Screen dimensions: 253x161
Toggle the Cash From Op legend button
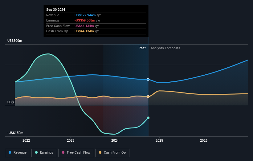[x=112, y=153]
